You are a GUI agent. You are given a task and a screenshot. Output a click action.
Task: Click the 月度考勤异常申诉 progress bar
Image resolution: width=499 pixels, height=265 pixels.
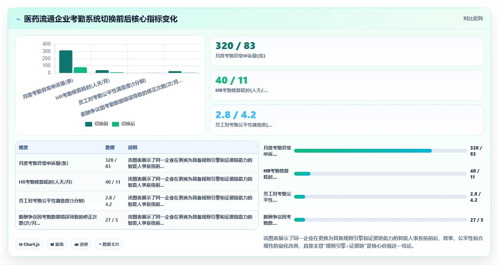coord(380,151)
